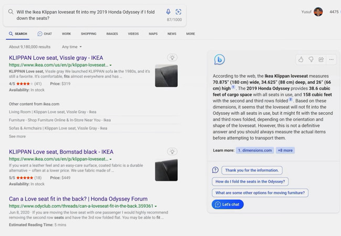The height and width of the screenshot is (236, 341).
Task: Give thumbs down to the answer
Action: coord(311,59)
